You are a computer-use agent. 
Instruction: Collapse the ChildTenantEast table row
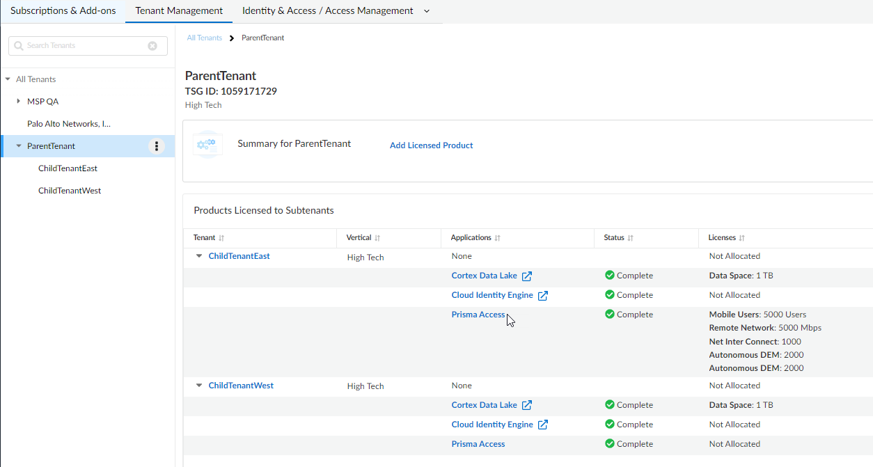click(199, 256)
